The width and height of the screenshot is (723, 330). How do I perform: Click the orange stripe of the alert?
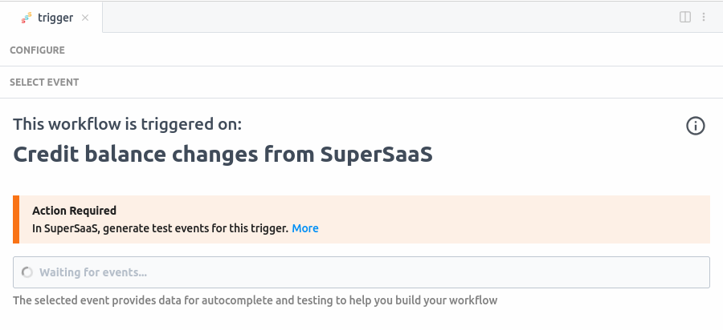click(15, 219)
